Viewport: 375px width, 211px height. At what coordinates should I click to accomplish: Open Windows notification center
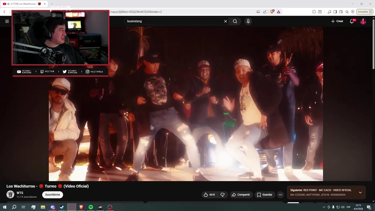[369, 207]
